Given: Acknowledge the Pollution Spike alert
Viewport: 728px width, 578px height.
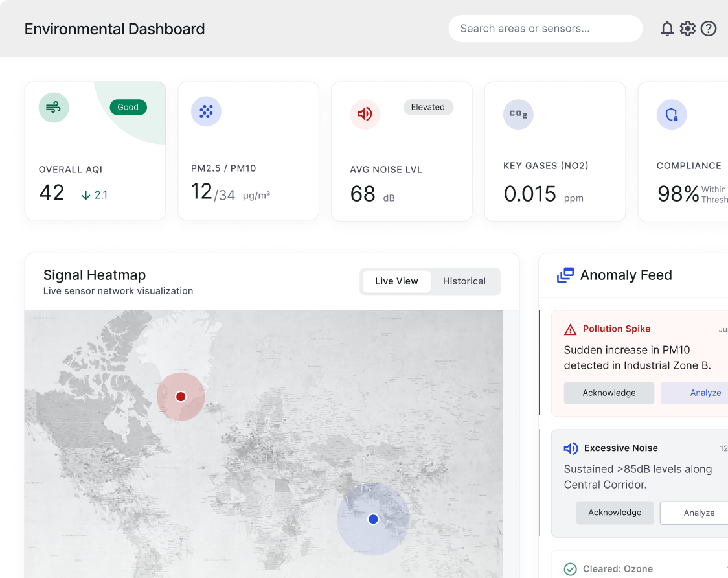Looking at the screenshot, I should [x=609, y=393].
